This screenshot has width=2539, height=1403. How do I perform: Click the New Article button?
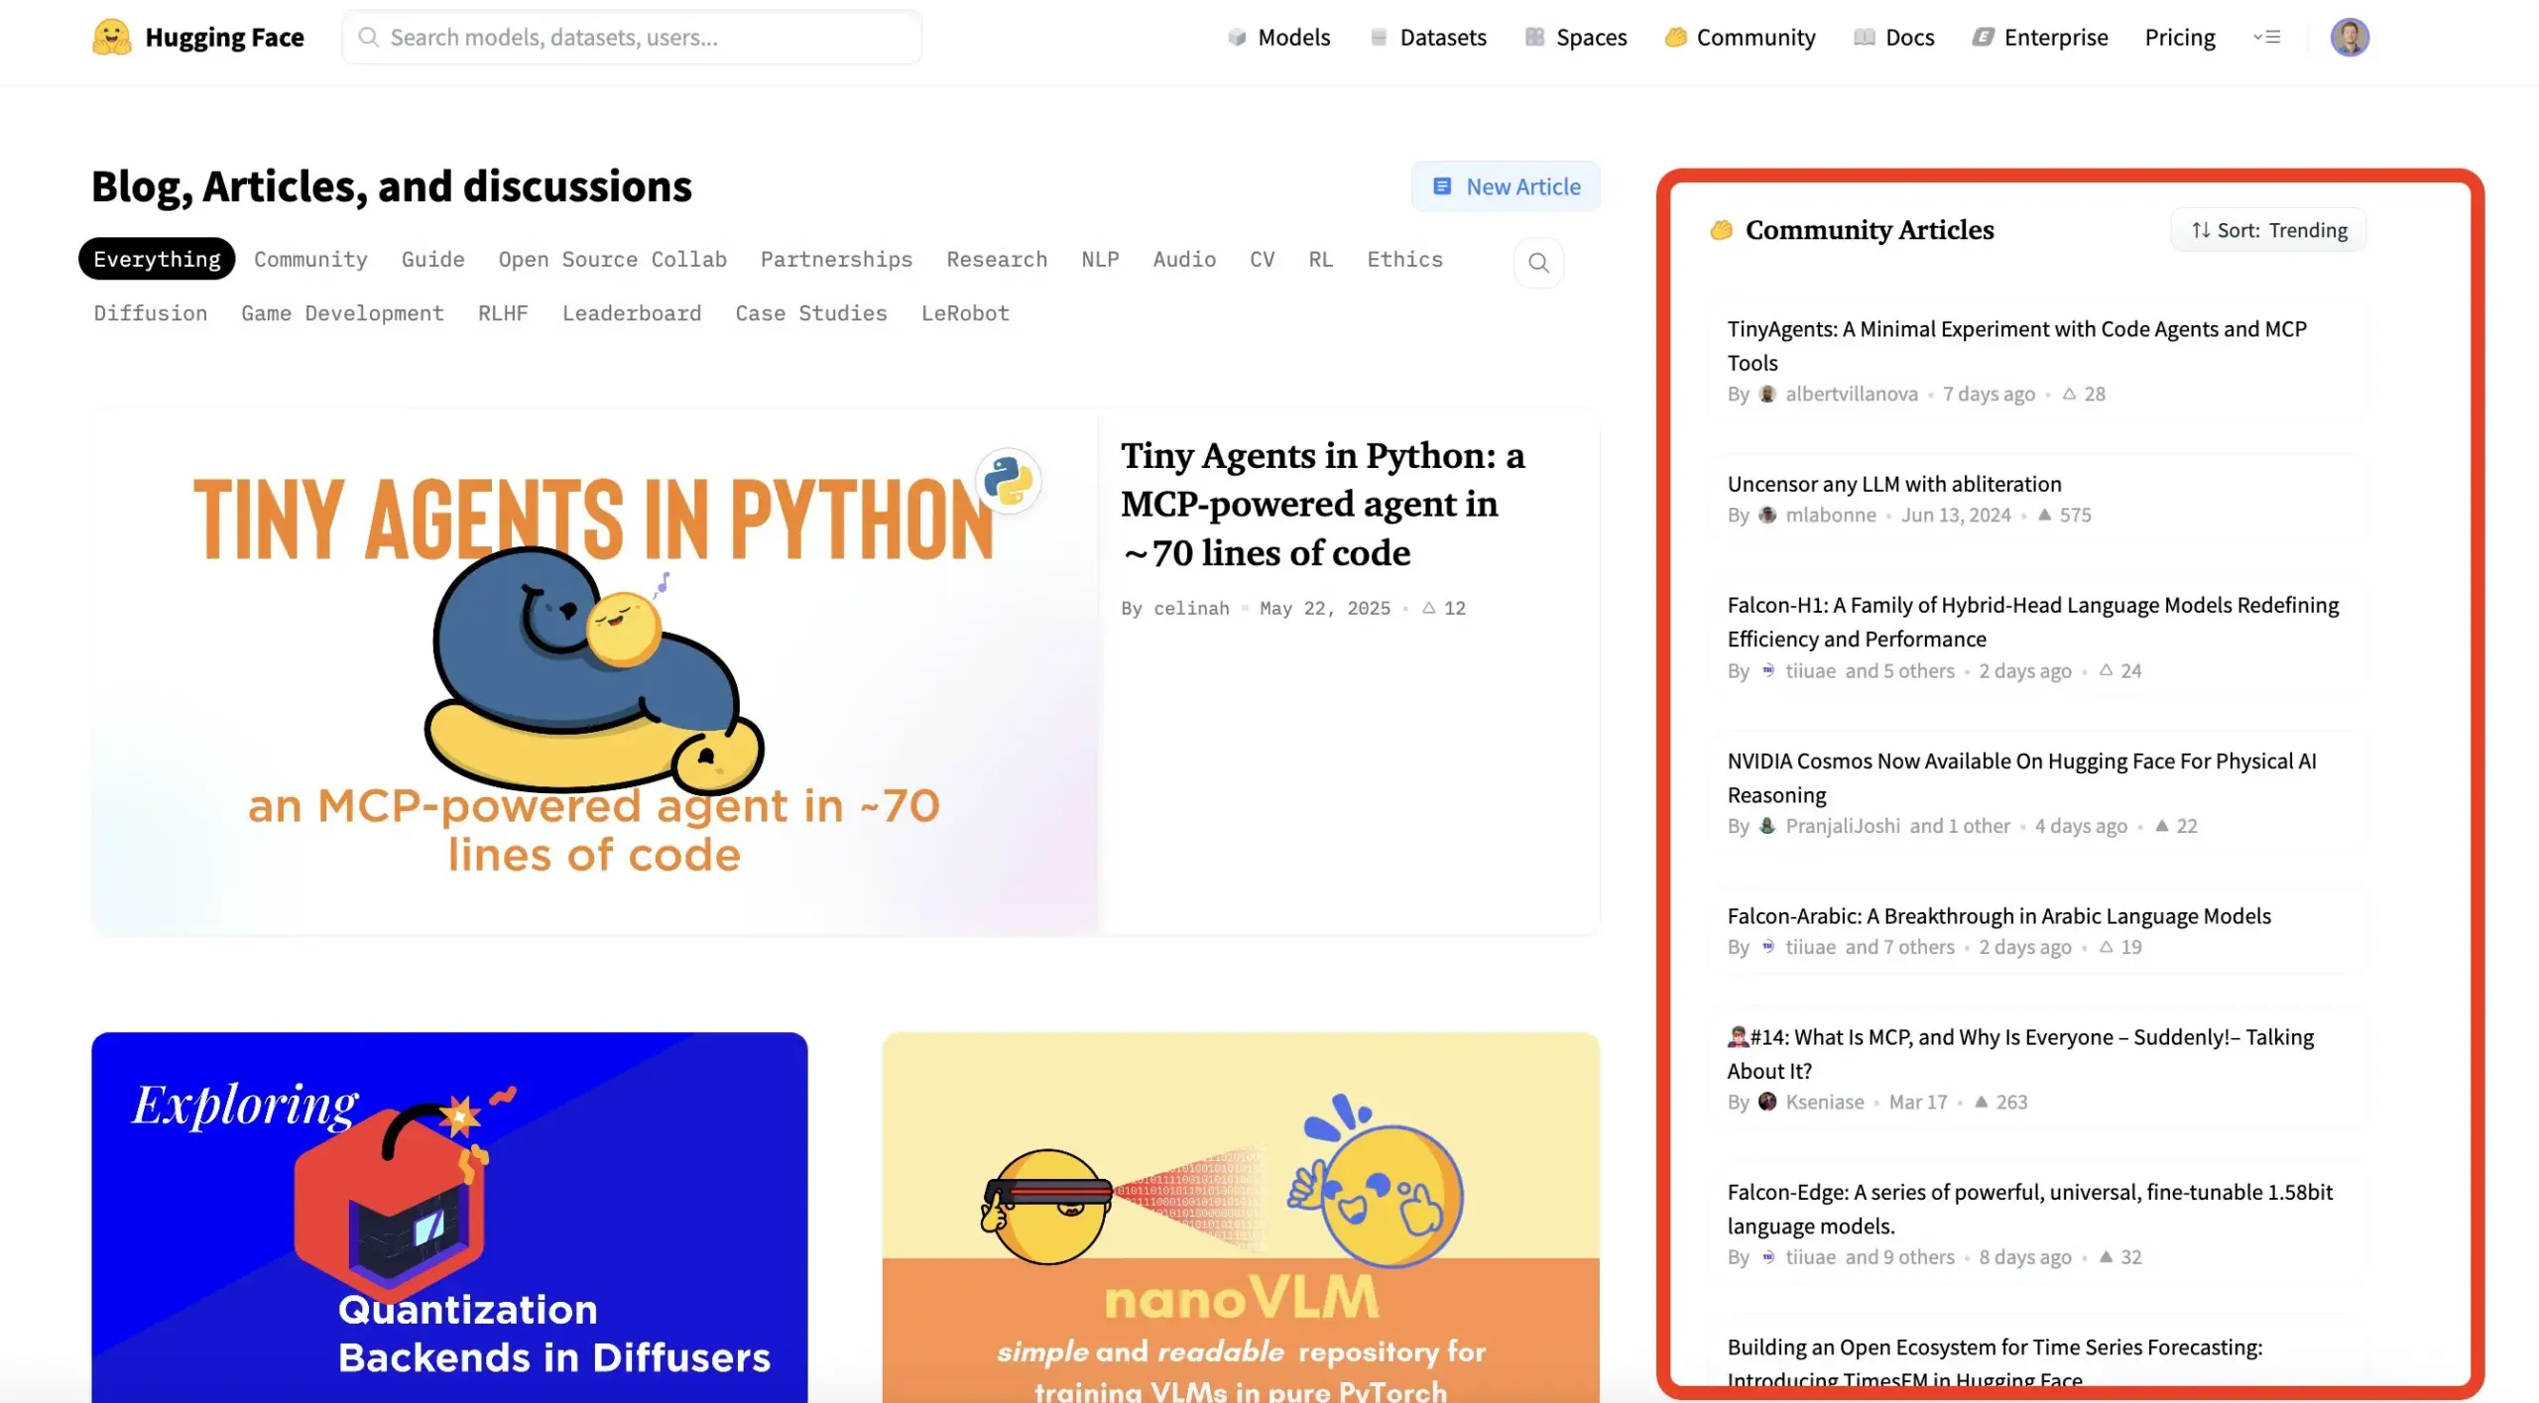(x=1506, y=186)
